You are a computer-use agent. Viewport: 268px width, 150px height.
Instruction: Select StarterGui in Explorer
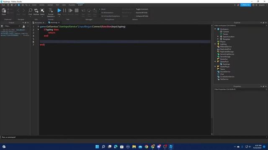coord(224,59)
